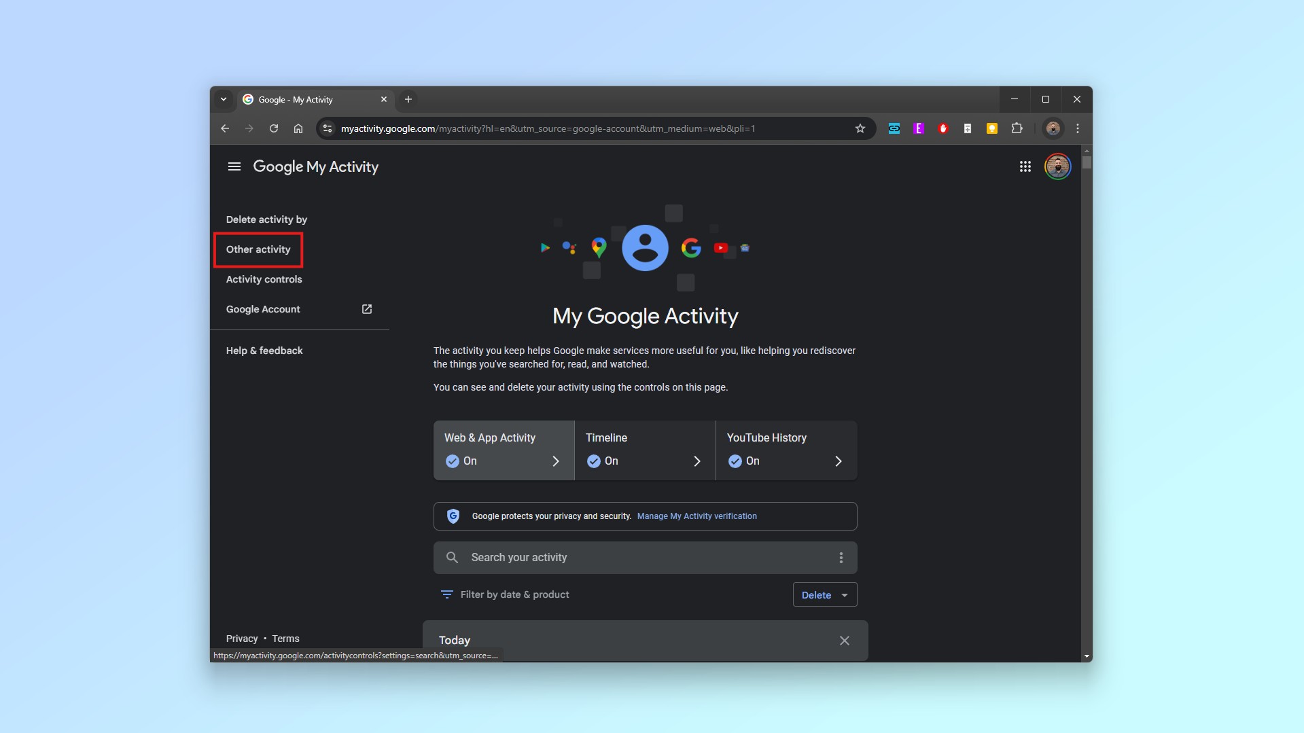Open the tab search dropdown arrow

coord(224,99)
